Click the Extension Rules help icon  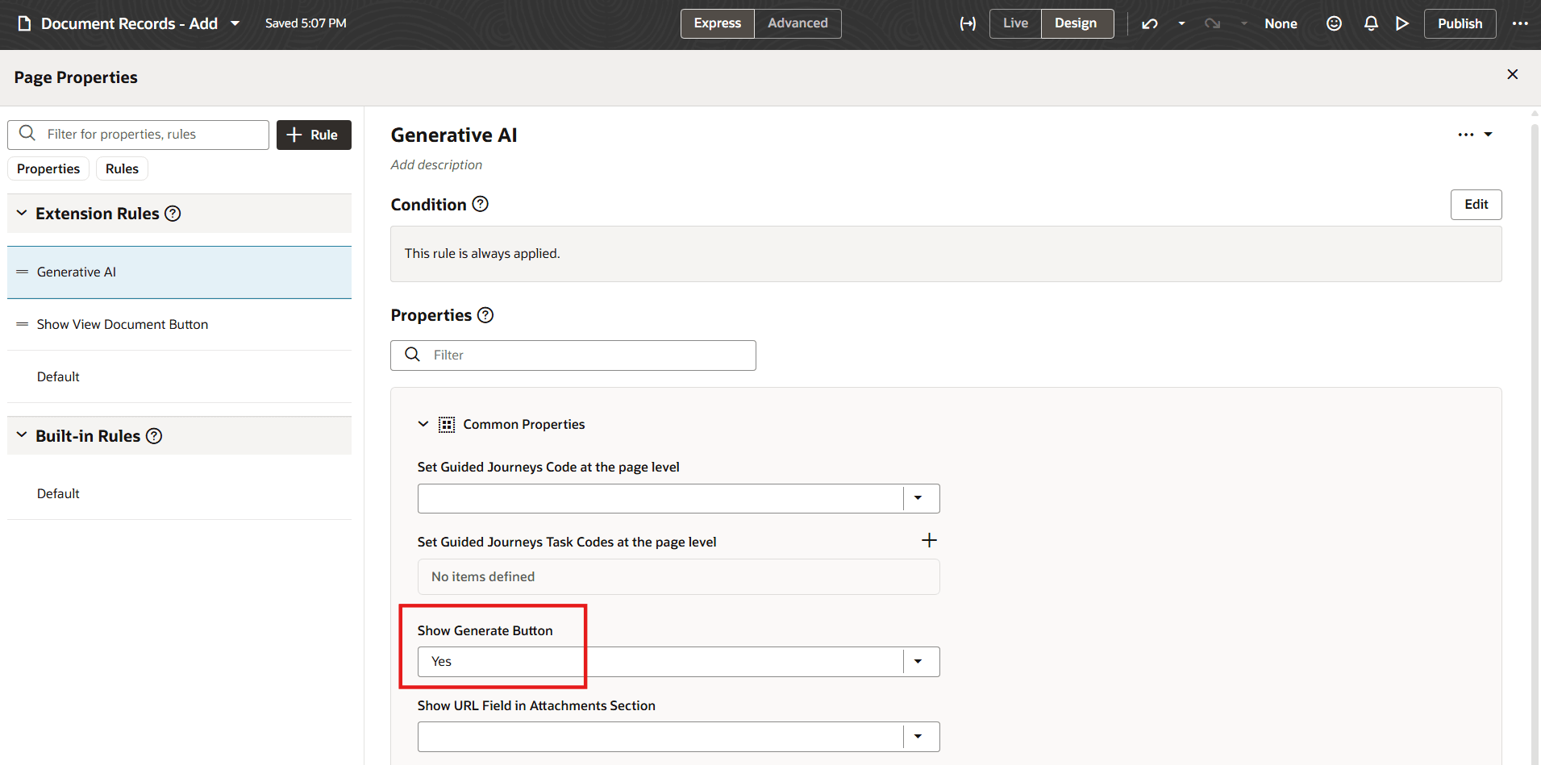[173, 214]
